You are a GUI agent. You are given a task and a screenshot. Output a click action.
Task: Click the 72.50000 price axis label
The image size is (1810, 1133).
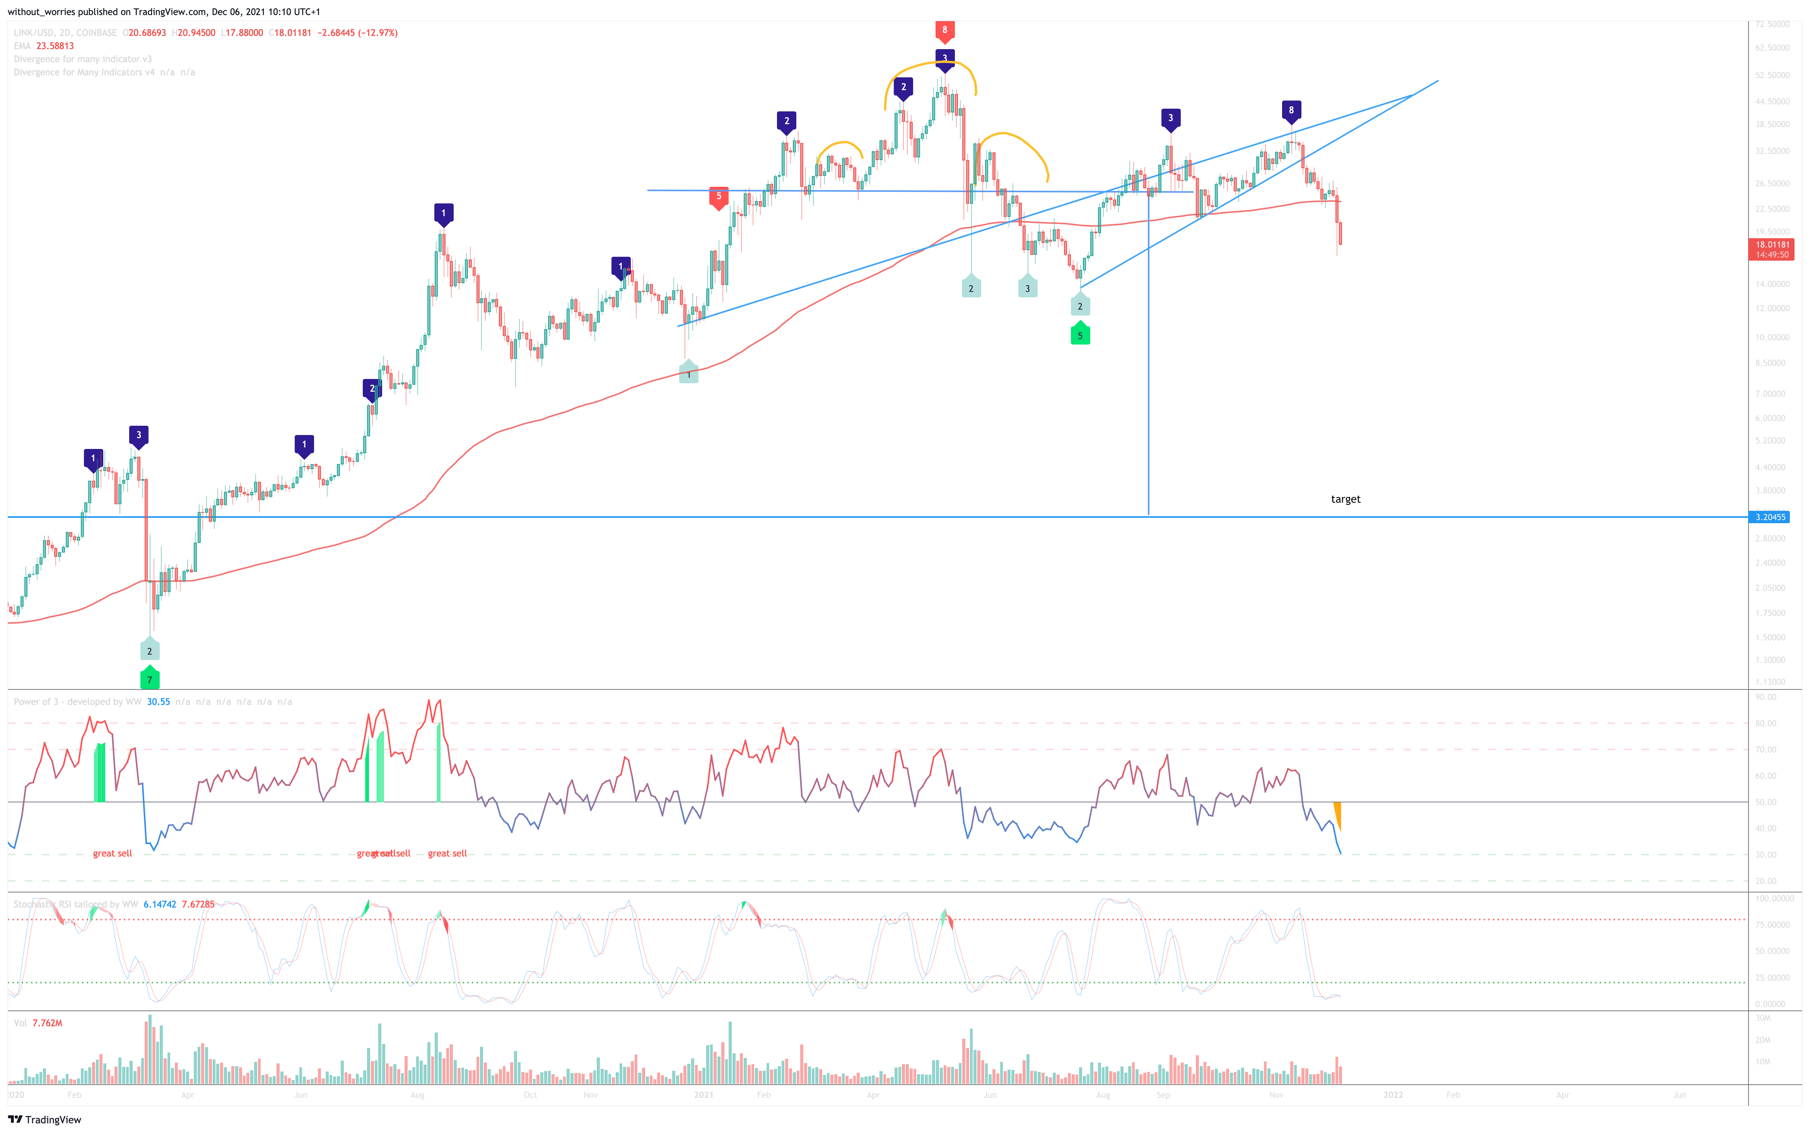point(1772,24)
